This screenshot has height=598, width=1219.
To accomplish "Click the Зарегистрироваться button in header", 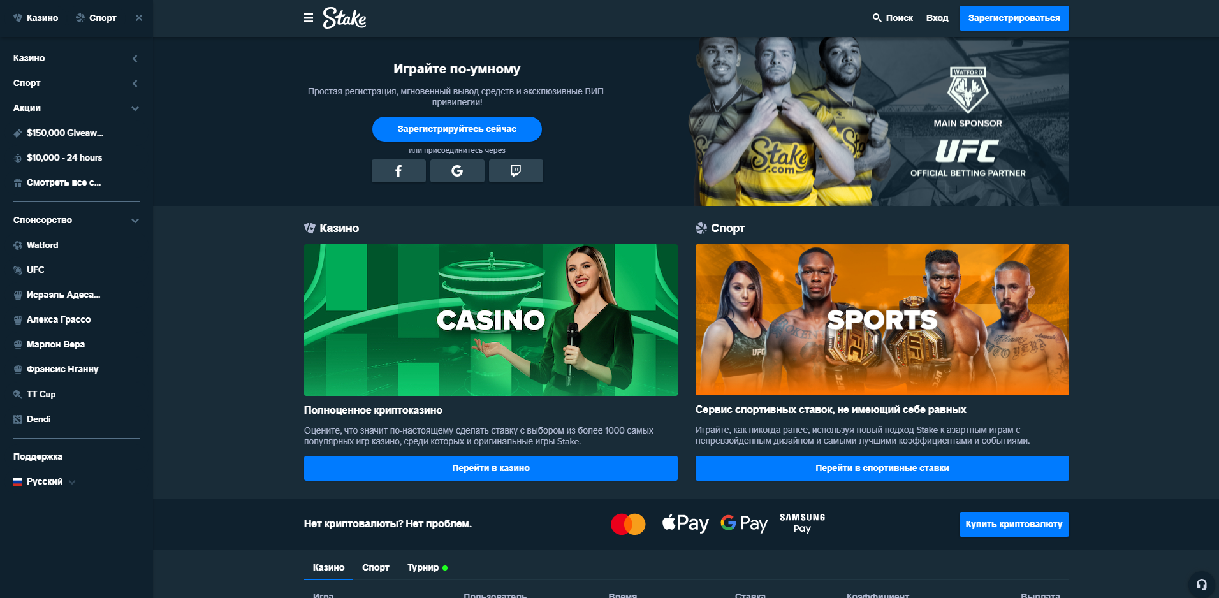I will point(1014,18).
